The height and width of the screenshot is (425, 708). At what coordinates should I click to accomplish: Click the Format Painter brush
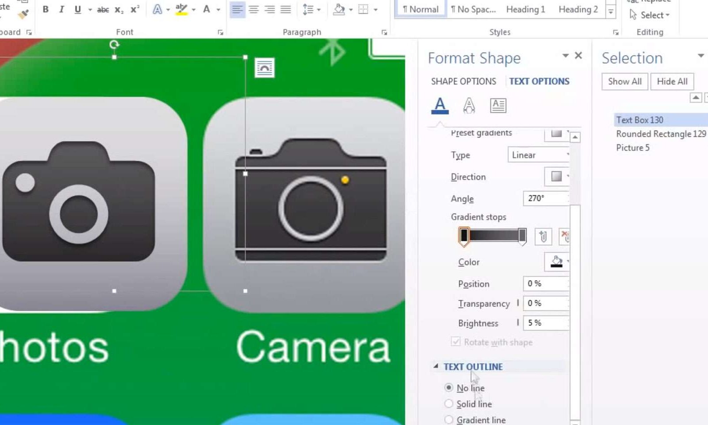pyautogui.click(x=23, y=14)
